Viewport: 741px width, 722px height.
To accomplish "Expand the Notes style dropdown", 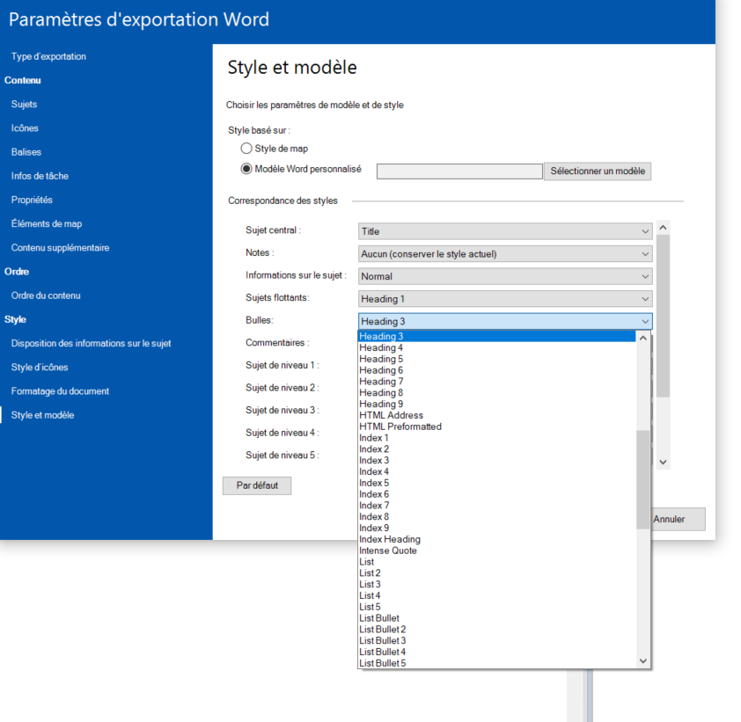I will click(505, 254).
